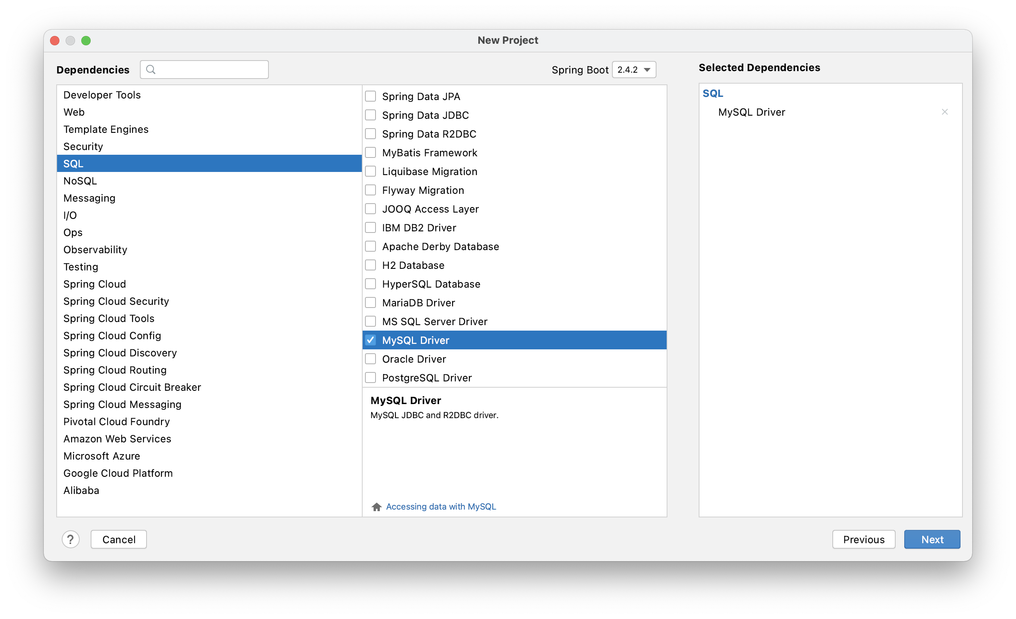
Task: Click the help question mark button
Action: pos(70,539)
